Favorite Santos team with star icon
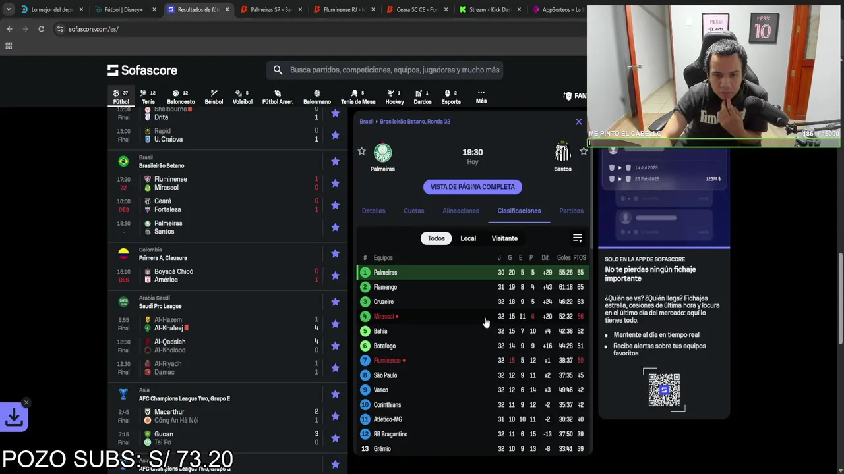The width and height of the screenshot is (844, 474). click(x=584, y=151)
